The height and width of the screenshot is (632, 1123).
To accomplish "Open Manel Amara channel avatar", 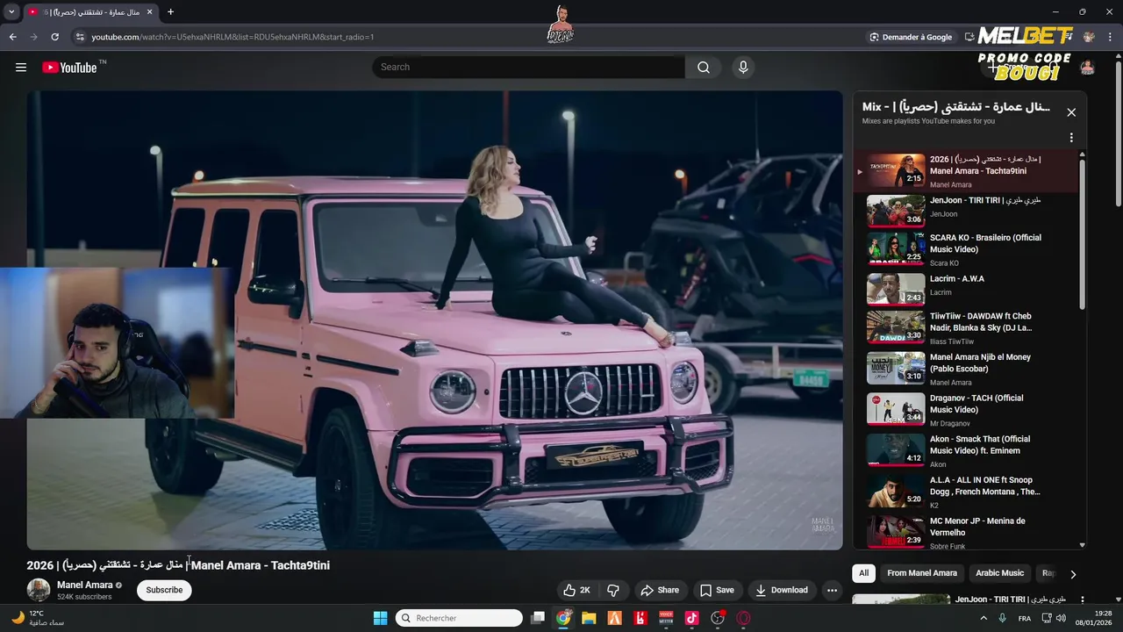I will (38, 590).
